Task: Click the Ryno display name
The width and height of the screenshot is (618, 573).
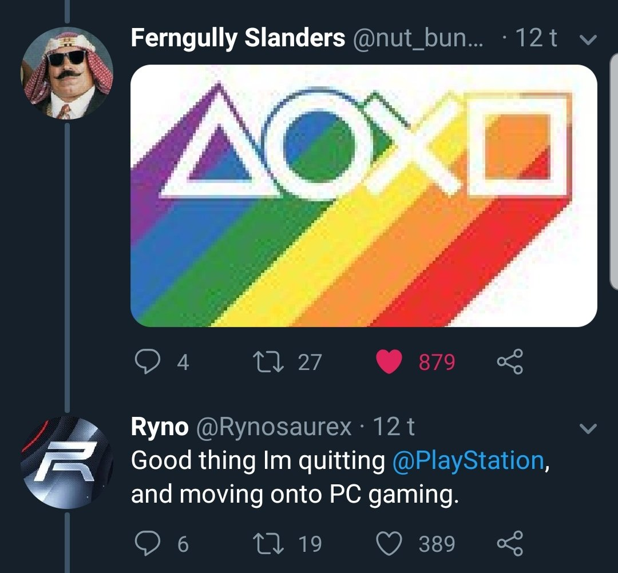Action: coord(160,427)
